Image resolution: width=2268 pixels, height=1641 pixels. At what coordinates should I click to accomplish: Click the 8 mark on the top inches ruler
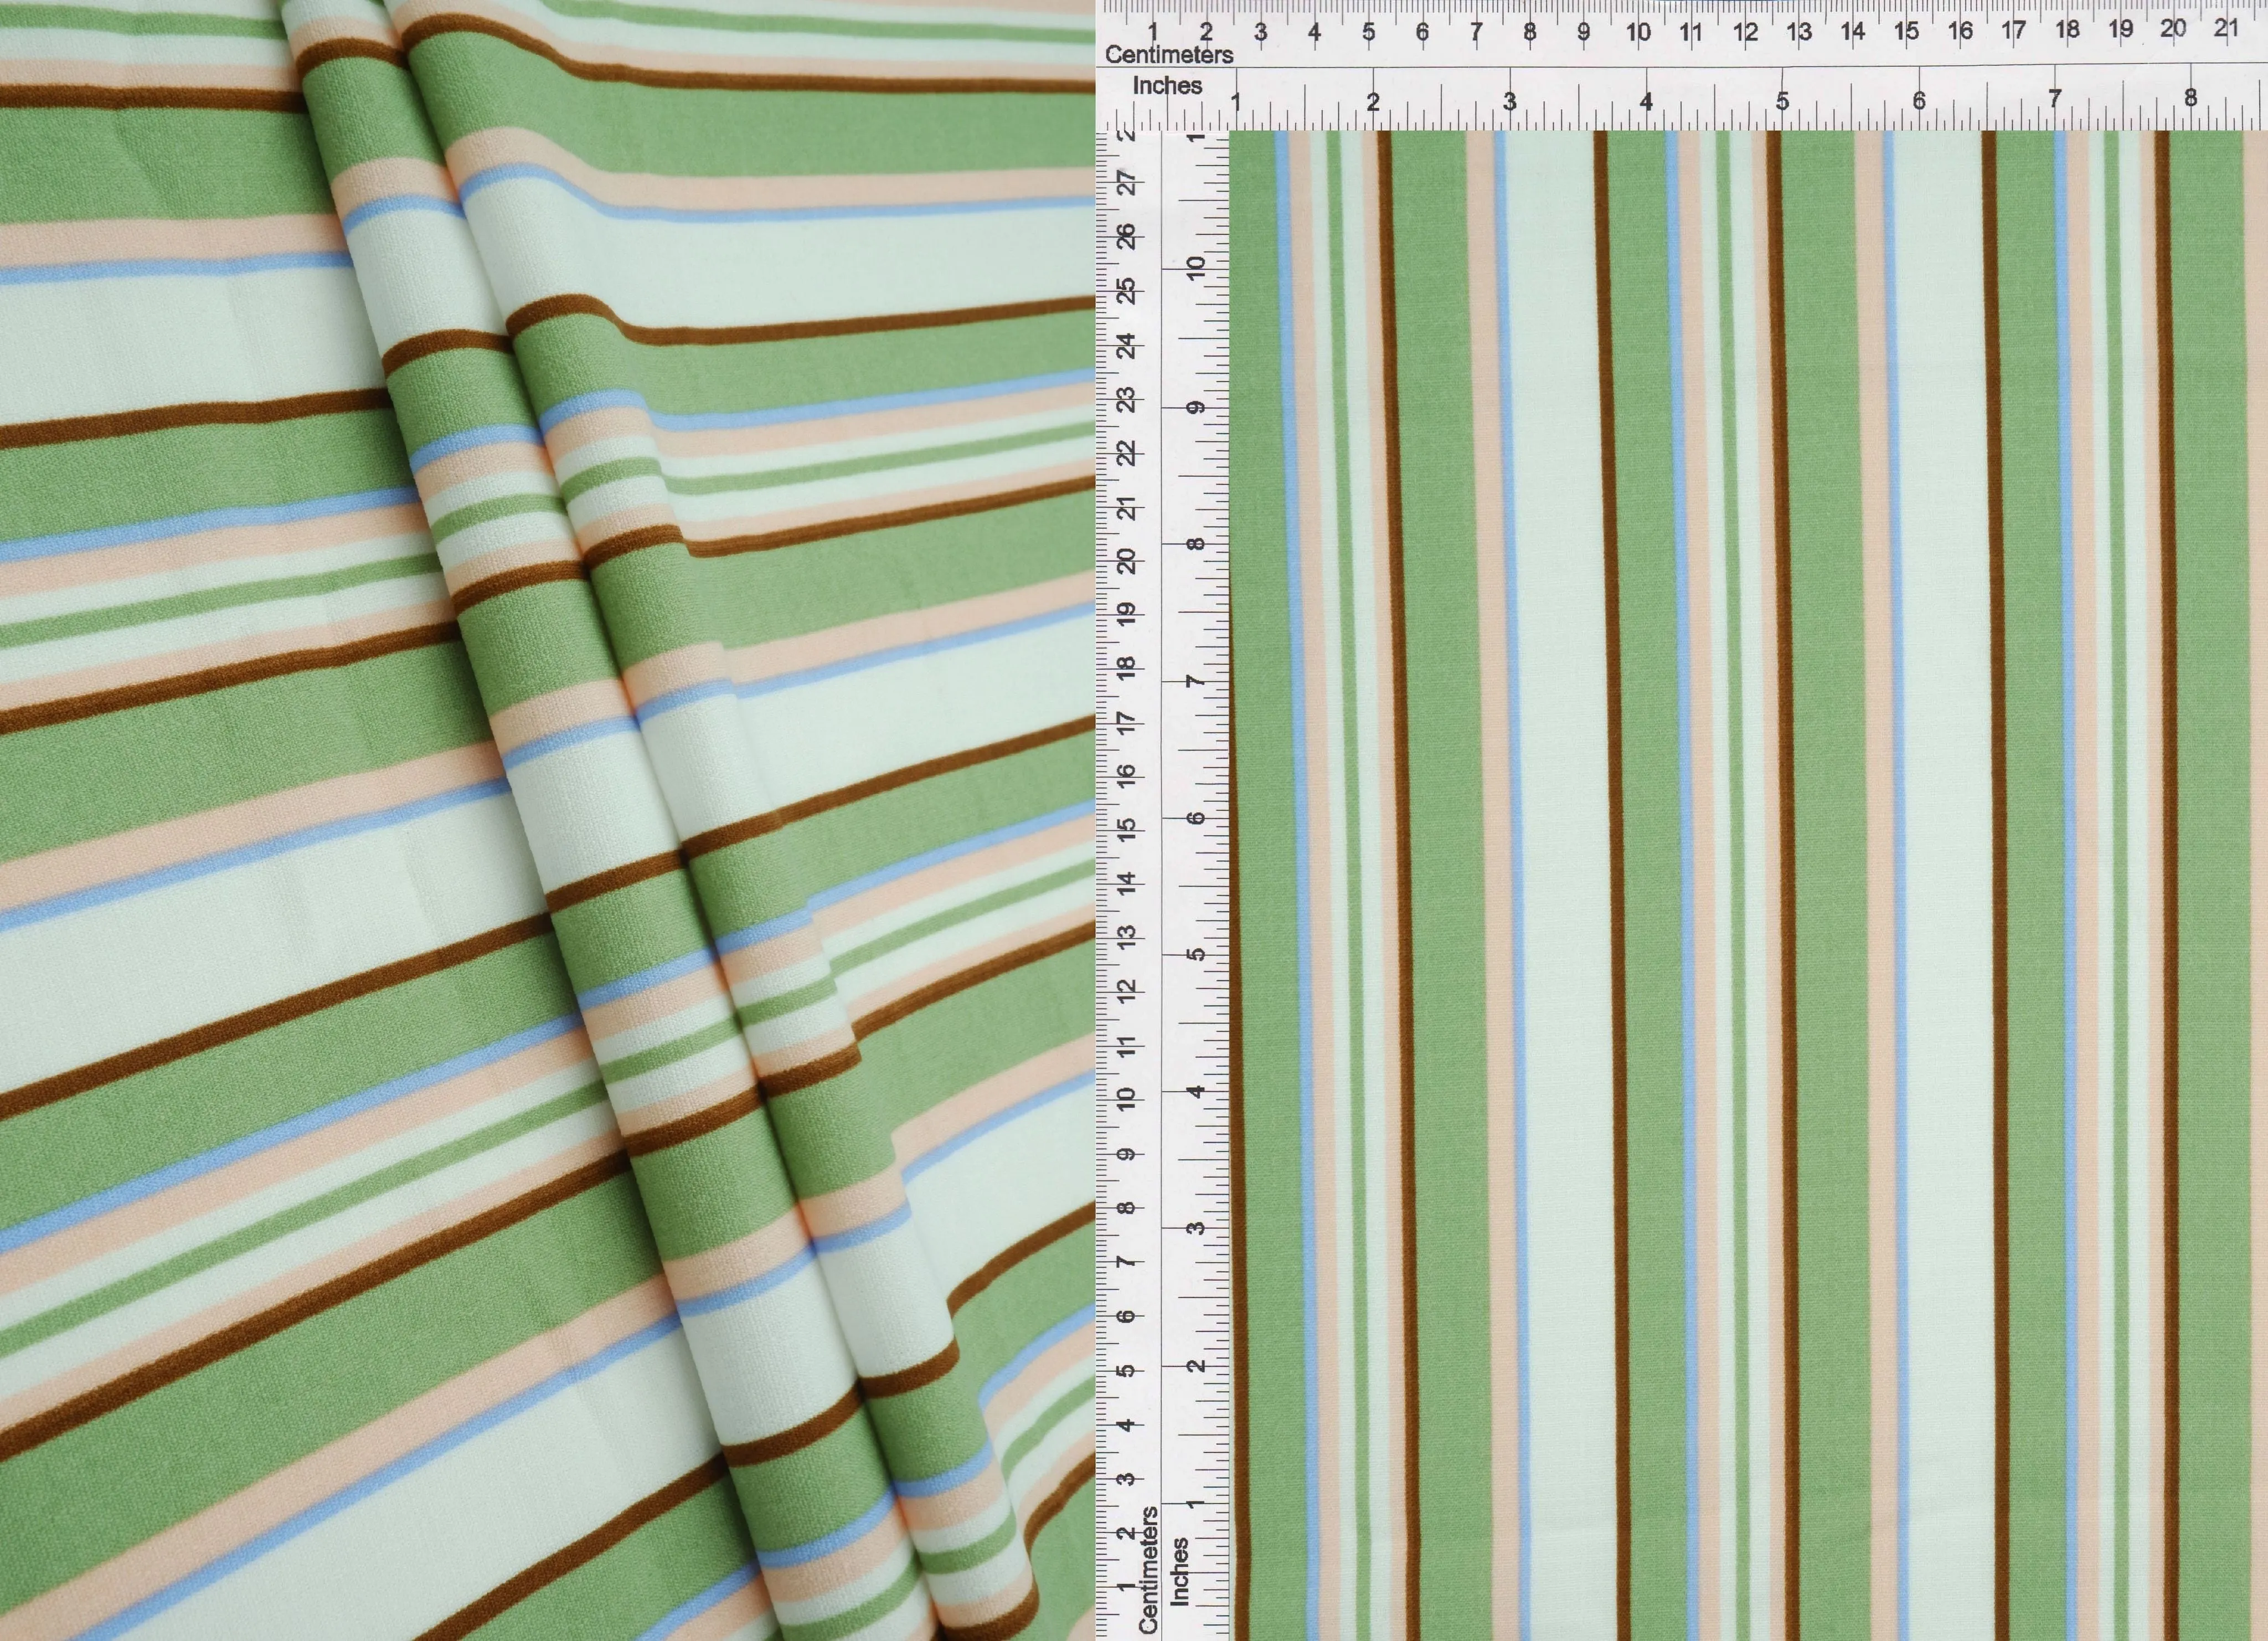coord(2190,98)
